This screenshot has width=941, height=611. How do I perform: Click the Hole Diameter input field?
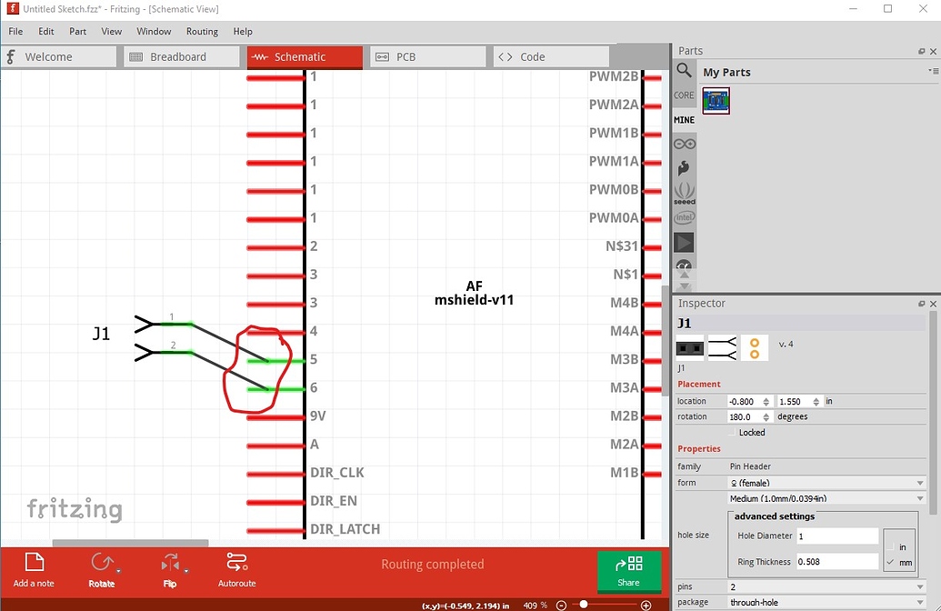coord(836,536)
